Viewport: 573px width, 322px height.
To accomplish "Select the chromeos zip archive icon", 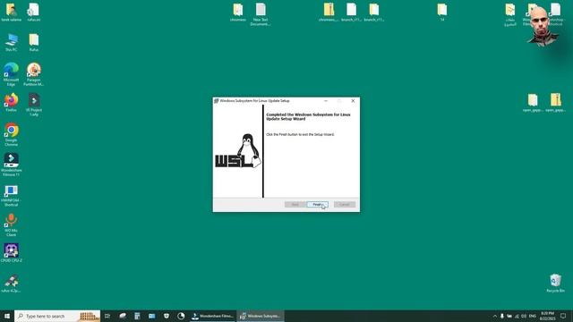I will [x=329, y=13].
